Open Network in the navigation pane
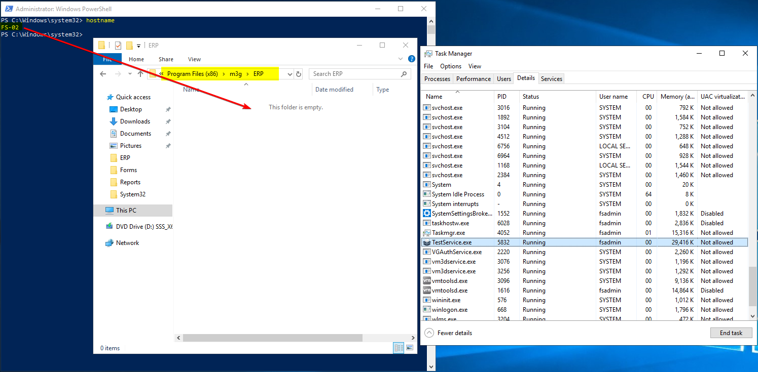 tap(127, 243)
